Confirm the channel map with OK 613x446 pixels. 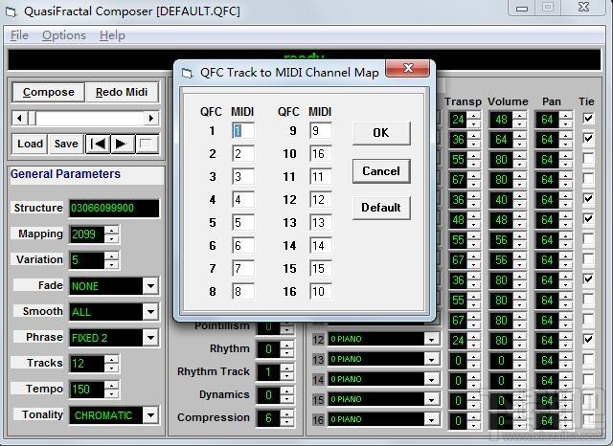pos(381,133)
